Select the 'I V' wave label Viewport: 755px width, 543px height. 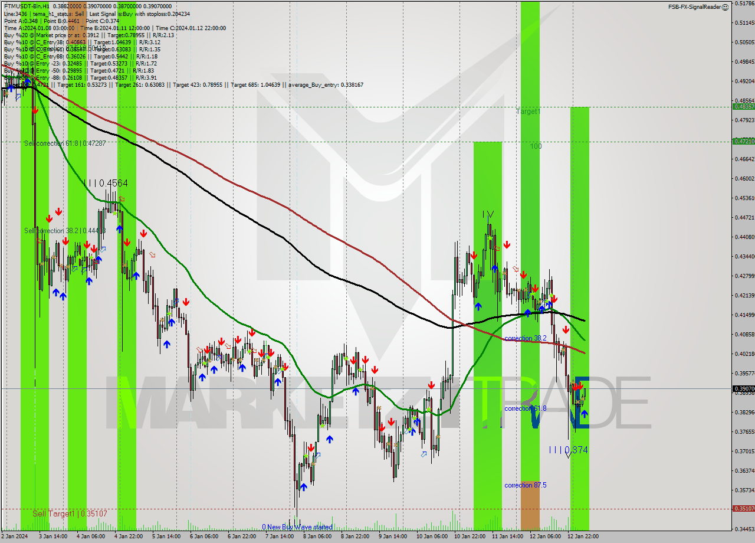pos(488,214)
